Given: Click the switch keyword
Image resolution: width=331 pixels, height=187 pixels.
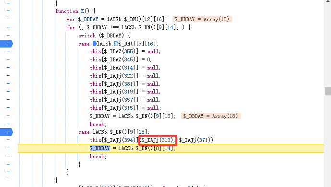Looking at the screenshot, I should click(87, 35).
